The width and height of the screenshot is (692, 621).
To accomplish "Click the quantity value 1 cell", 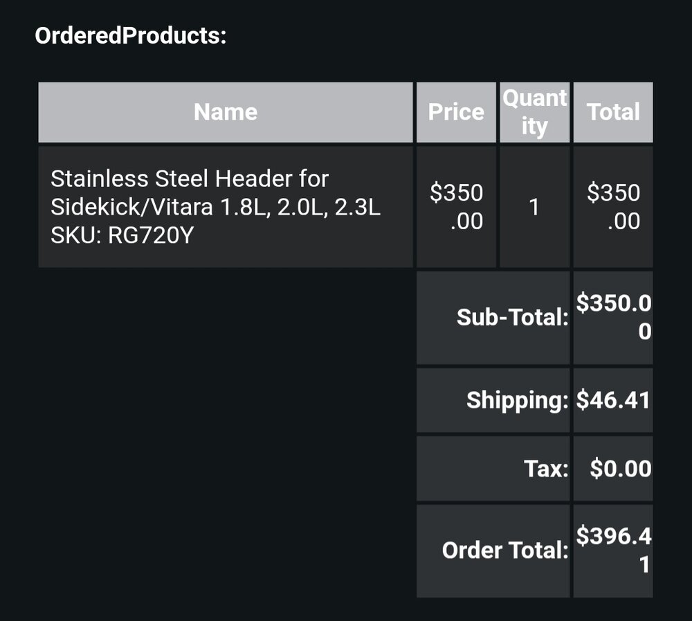I will pos(534,206).
